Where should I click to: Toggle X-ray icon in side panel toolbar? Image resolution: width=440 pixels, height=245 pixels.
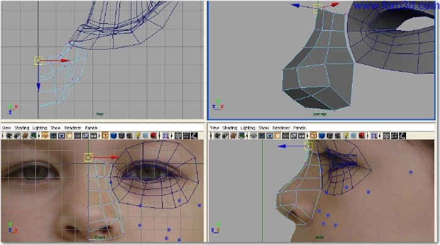pyautogui.click(x=387, y=136)
